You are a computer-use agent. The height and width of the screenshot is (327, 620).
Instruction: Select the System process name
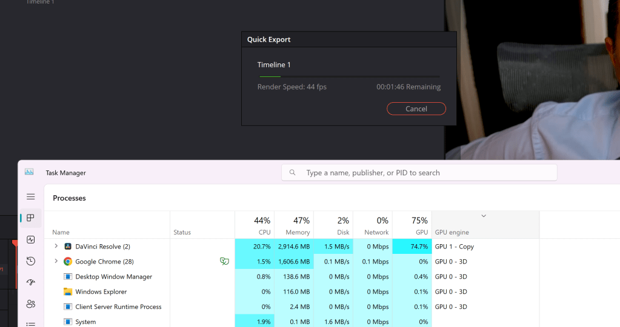(x=85, y=322)
